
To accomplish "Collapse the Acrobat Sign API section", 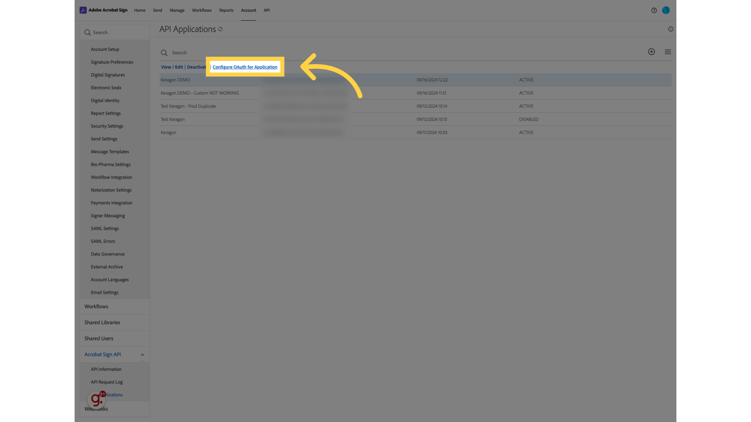I will point(142,355).
